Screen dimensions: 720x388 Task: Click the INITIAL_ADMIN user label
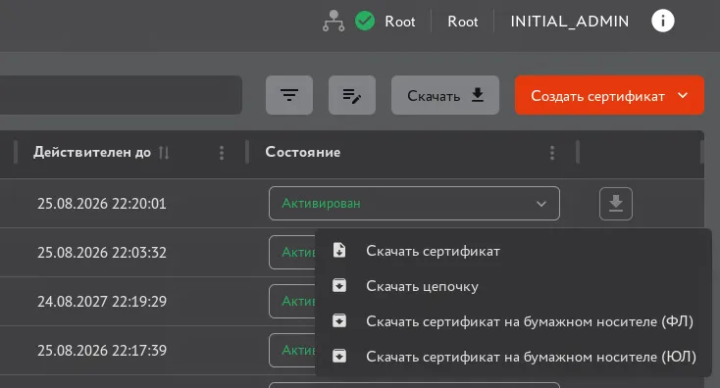pos(570,22)
